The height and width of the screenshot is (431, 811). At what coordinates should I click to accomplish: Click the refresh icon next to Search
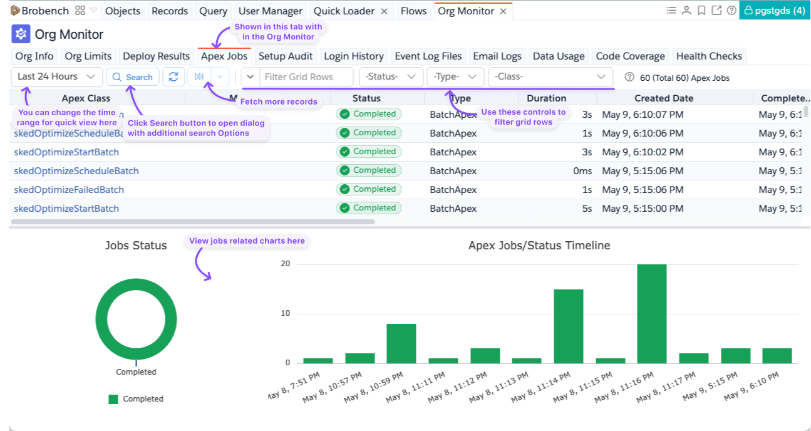click(x=174, y=77)
